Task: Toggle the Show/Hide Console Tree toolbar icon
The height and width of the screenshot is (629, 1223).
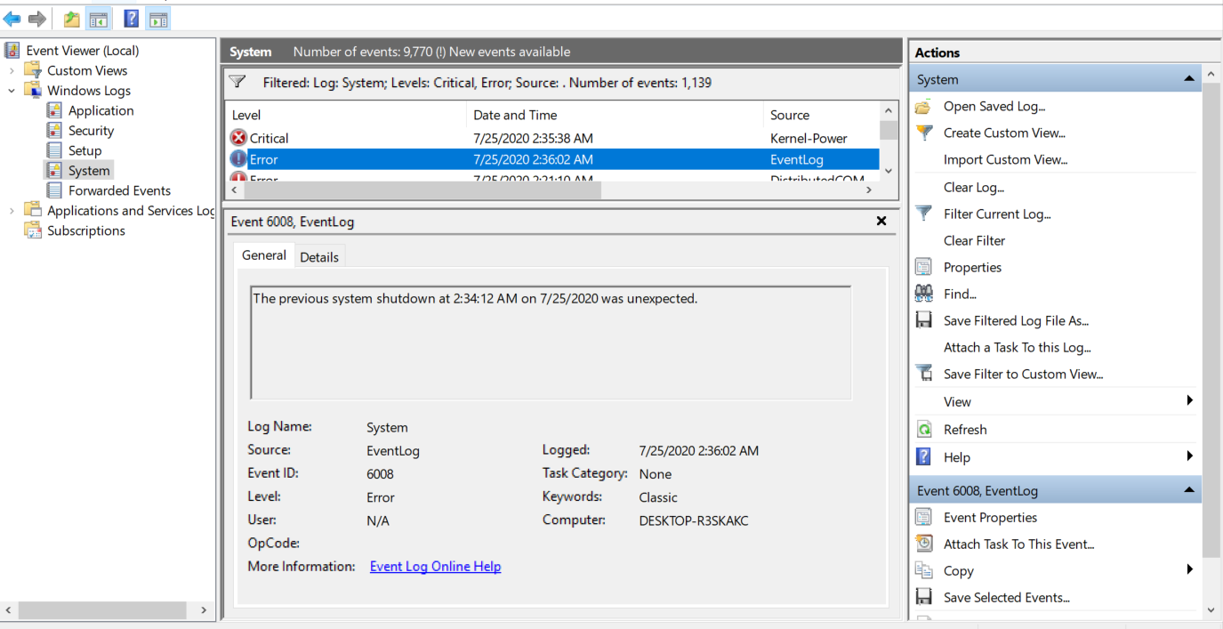Action: 98,19
